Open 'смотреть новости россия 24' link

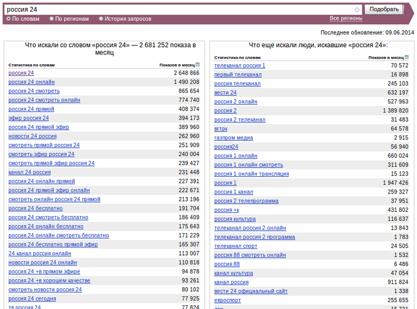click(x=45, y=289)
